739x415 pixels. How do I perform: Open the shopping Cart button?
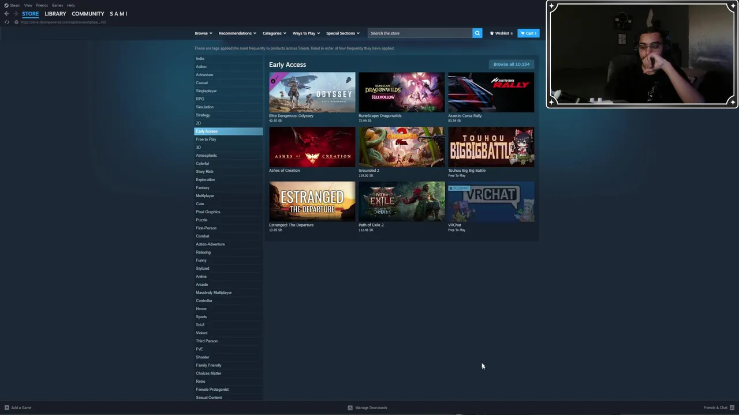(x=528, y=33)
